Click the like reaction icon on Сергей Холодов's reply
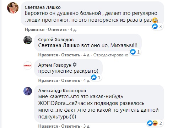 tap(133, 52)
